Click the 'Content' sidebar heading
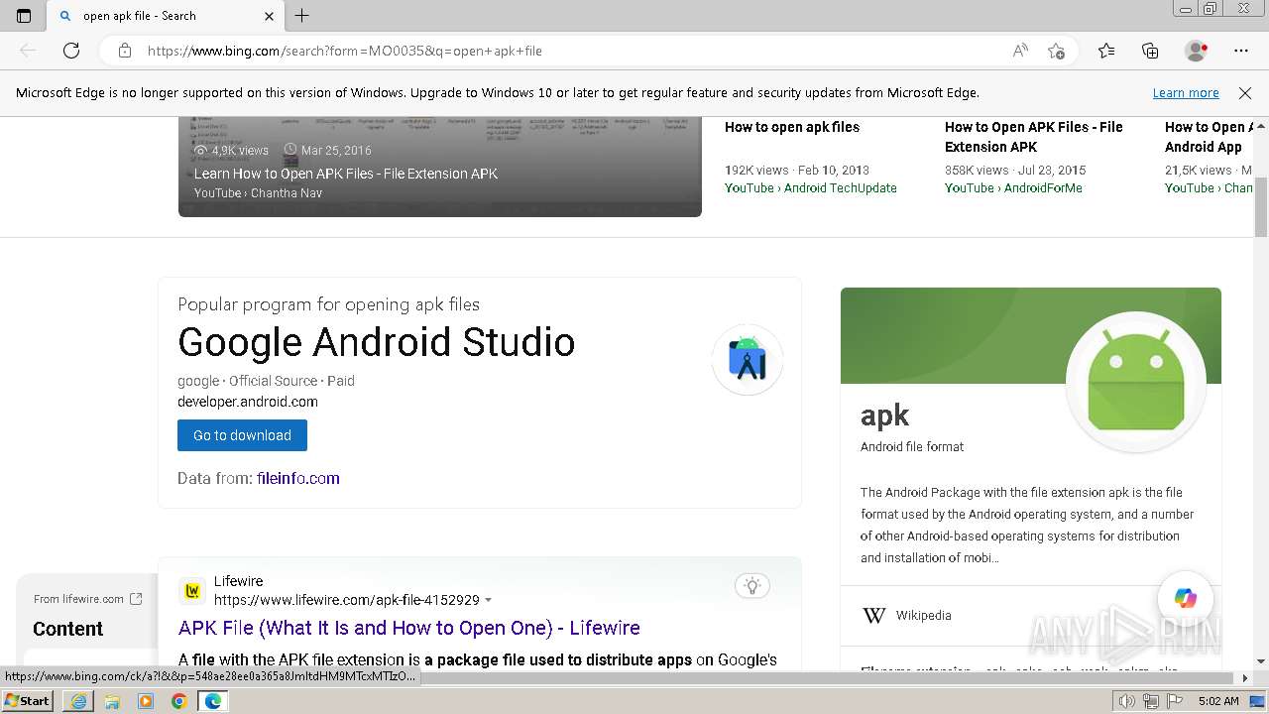 pos(67,629)
